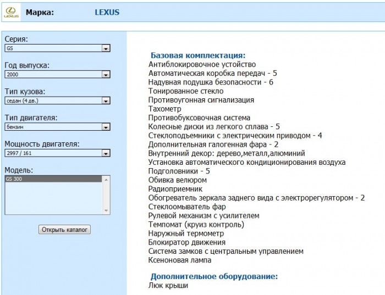The height and width of the screenshot is (295, 385).
Task: Click the text Подголовники - 5
Action: (x=179, y=171)
